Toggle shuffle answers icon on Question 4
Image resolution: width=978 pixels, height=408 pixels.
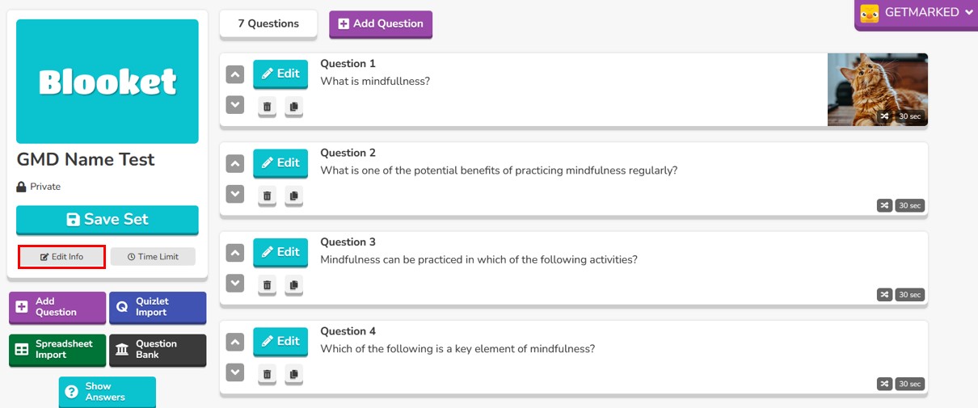click(x=885, y=384)
